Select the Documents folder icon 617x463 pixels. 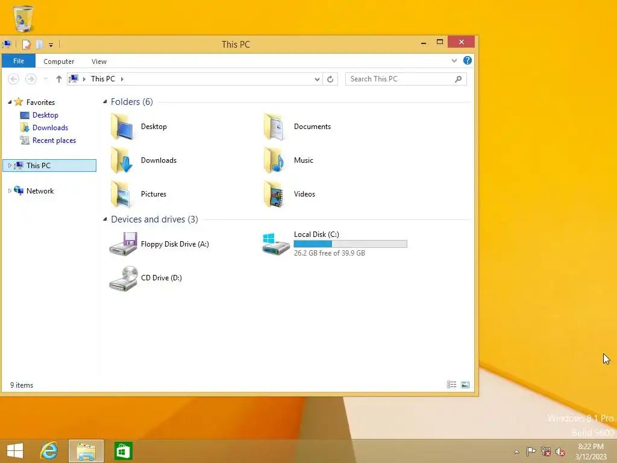[x=274, y=127]
